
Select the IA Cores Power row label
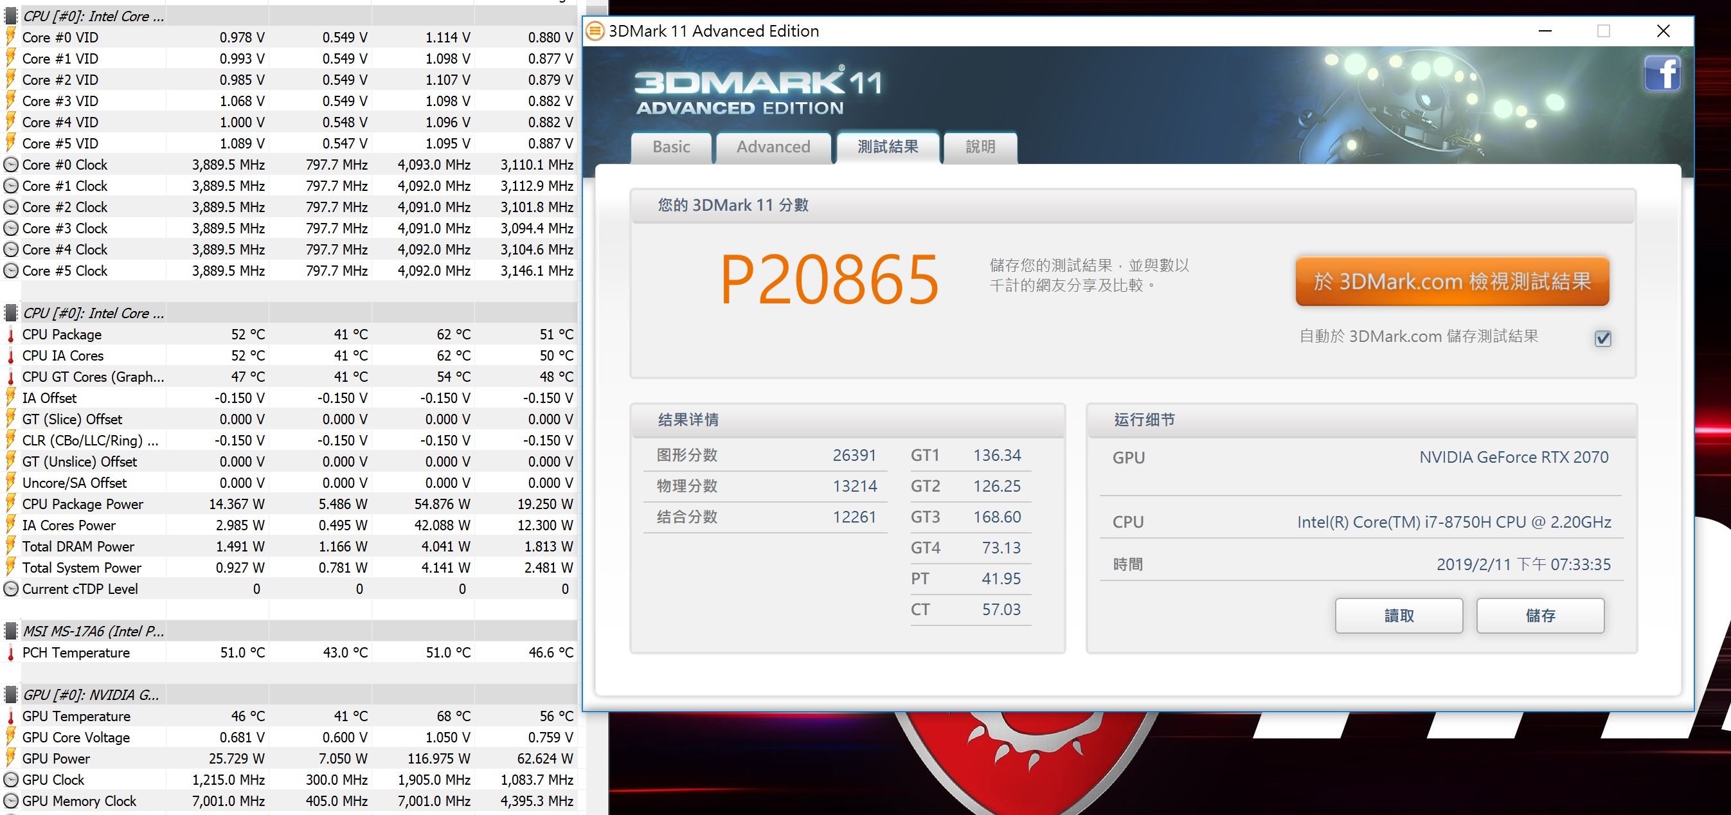pos(69,525)
